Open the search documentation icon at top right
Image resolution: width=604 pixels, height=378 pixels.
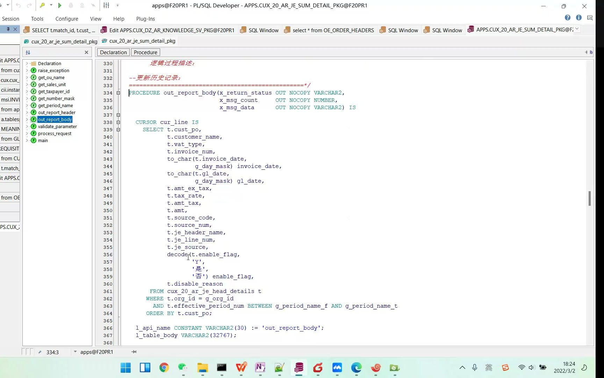tap(590, 17)
